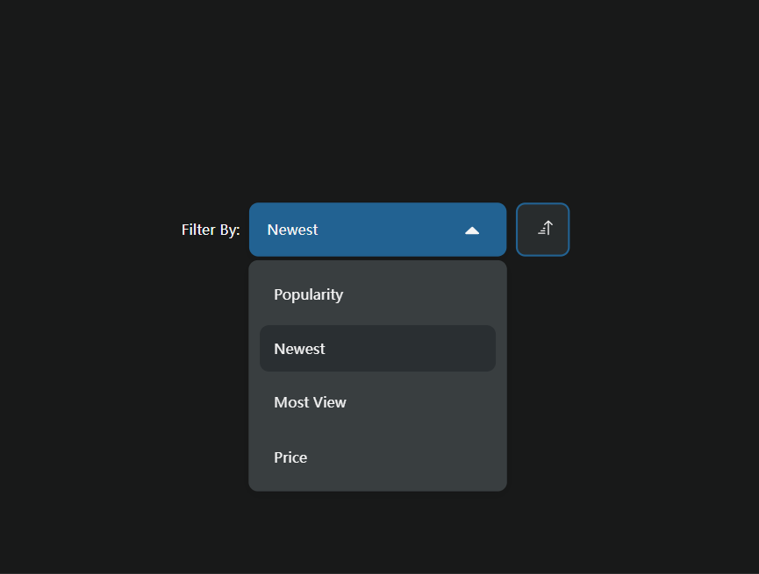Click the Filter By label

pyautogui.click(x=211, y=230)
